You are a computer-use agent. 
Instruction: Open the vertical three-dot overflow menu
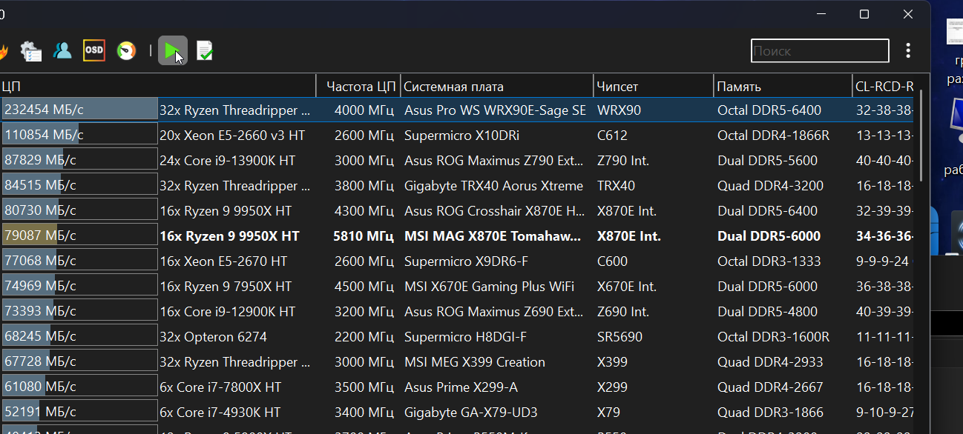pyautogui.click(x=908, y=50)
